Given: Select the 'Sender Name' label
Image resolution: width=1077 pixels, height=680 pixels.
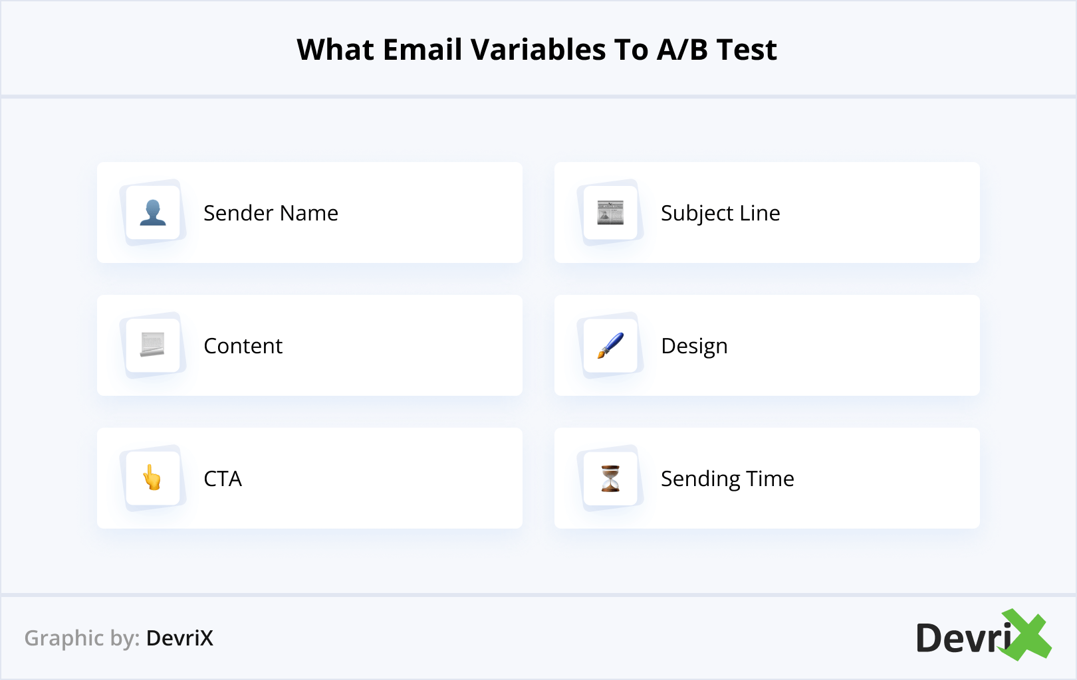Looking at the screenshot, I should point(271,213).
